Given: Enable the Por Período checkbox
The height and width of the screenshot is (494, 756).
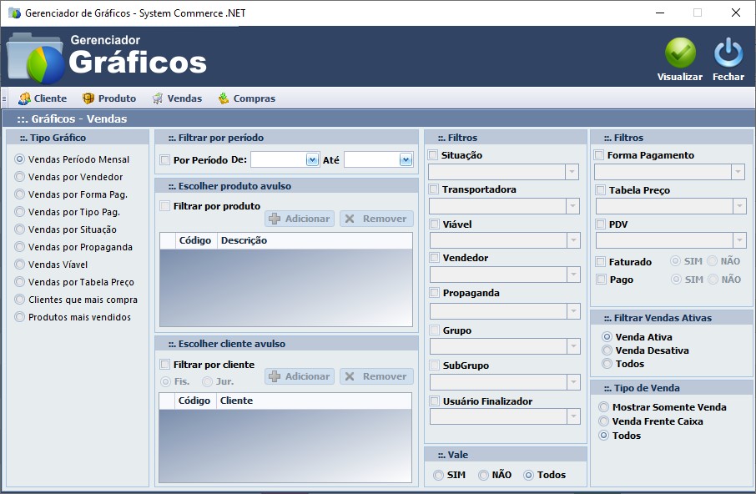Looking at the screenshot, I should [x=165, y=160].
